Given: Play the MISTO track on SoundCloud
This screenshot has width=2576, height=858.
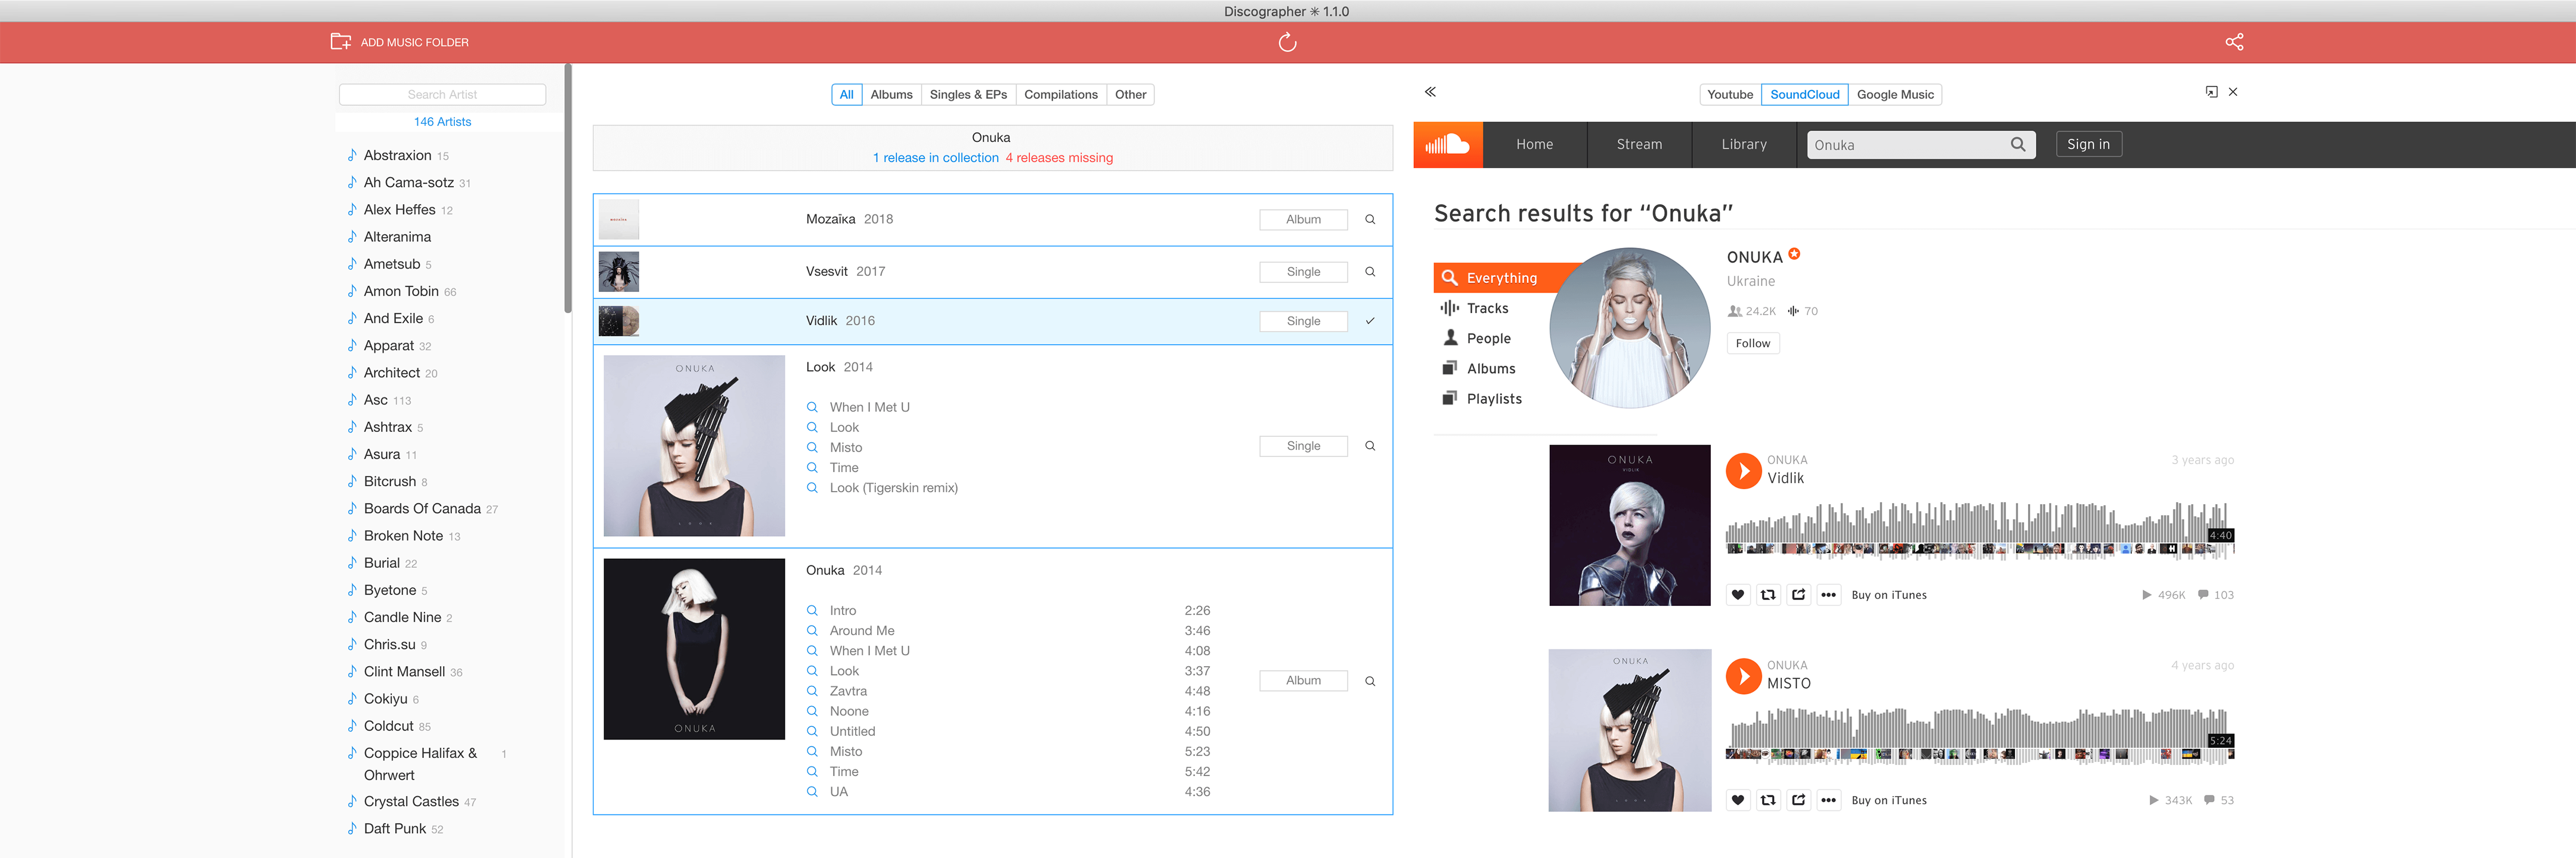Looking at the screenshot, I should tap(1743, 676).
